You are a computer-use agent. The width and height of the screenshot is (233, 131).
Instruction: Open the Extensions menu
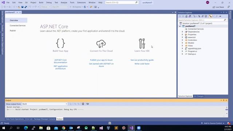point(82,3)
